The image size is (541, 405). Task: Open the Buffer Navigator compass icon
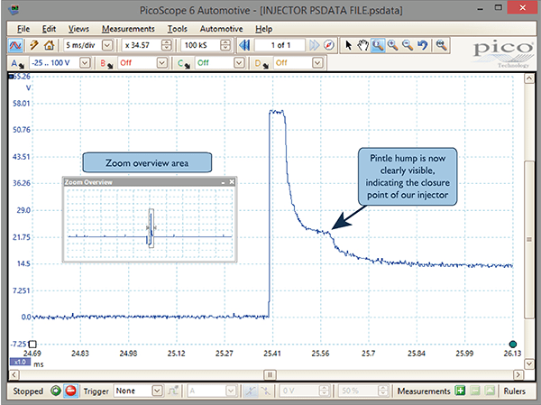click(329, 45)
